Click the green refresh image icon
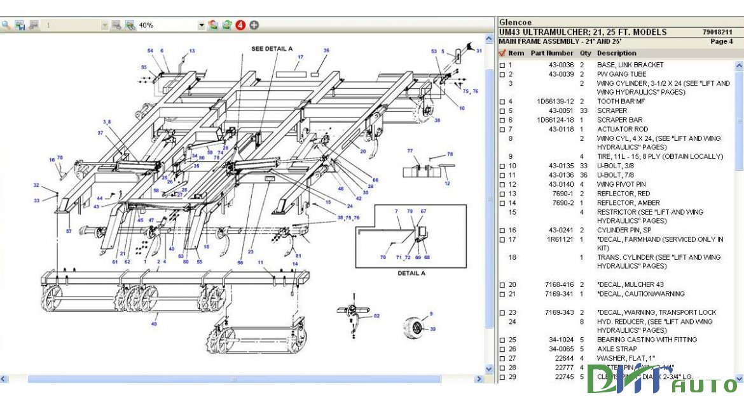 tap(226, 25)
